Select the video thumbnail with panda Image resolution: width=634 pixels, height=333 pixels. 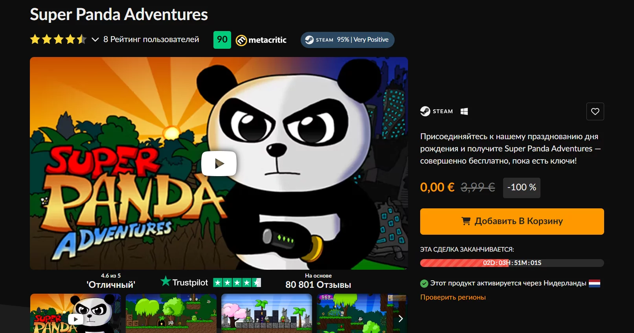75,313
